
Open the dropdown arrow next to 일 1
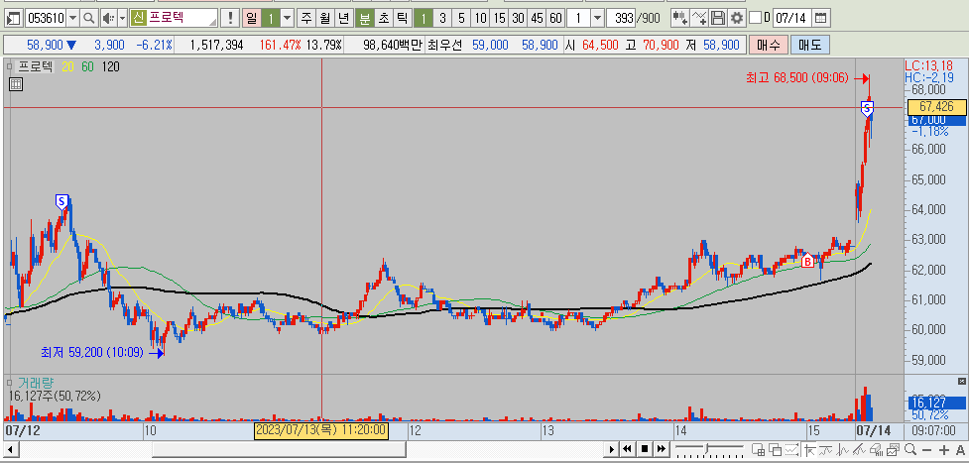pyautogui.click(x=288, y=18)
